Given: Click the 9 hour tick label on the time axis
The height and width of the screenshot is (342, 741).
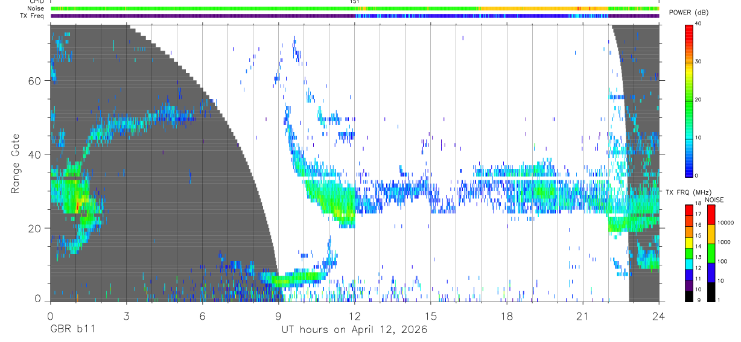Looking at the screenshot, I should click(278, 316).
